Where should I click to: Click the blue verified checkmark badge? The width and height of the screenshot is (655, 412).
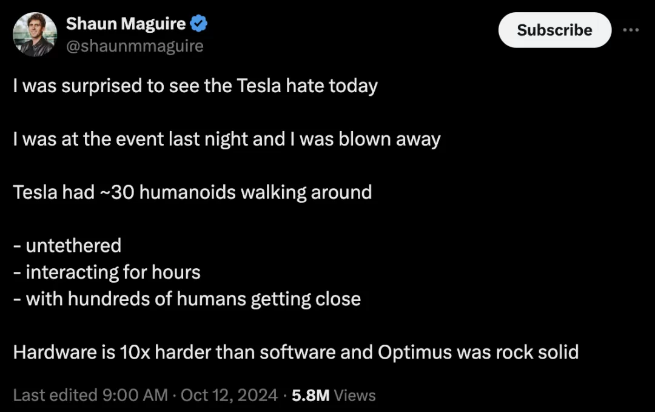point(200,24)
